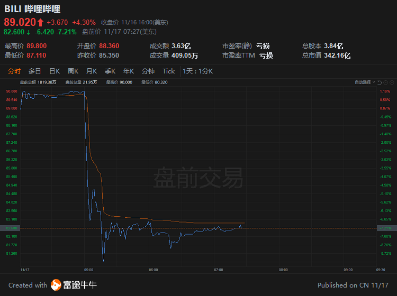Click the 最低价 87.110 value
This screenshot has width=397, height=296.
click(37, 55)
